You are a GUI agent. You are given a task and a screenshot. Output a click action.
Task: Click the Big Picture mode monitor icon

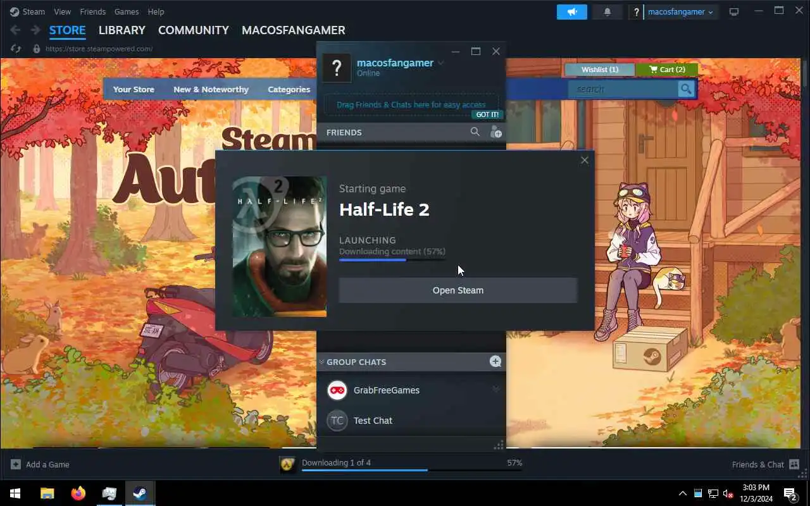(x=734, y=12)
